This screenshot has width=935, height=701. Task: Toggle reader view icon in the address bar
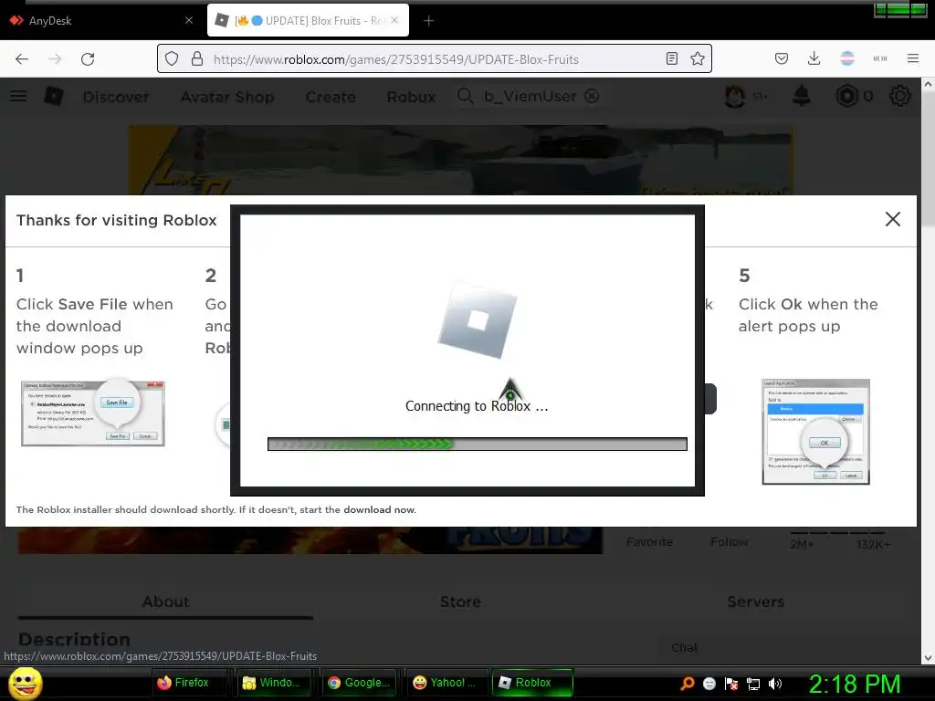pyautogui.click(x=671, y=58)
